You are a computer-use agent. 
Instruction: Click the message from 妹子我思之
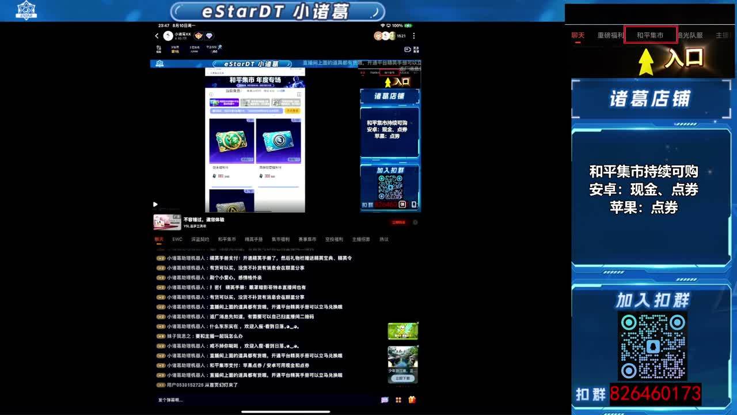pos(200,336)
